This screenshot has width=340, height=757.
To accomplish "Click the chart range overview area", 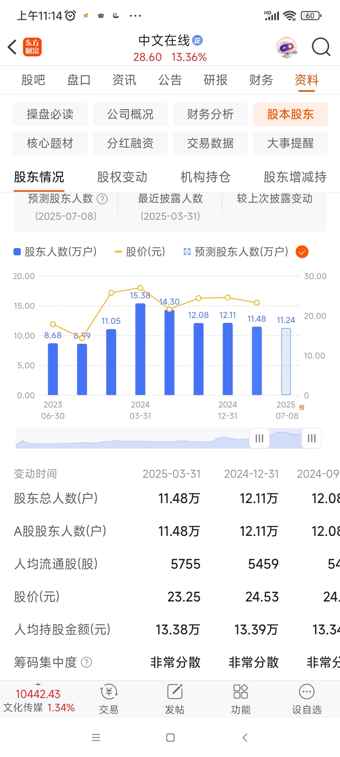I will tap(168, 438).
